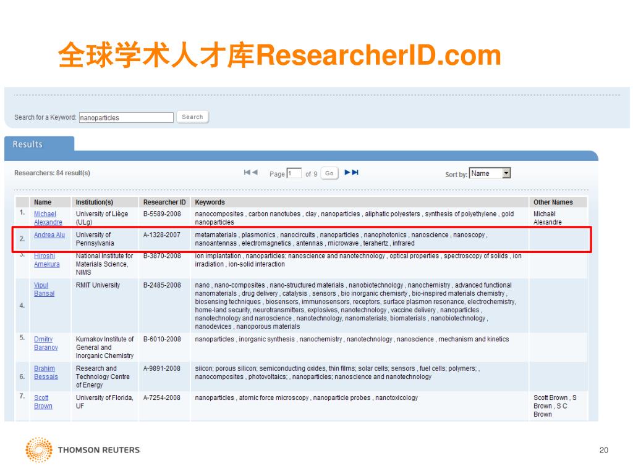Select researcher ID B-5589-2008
This screenshot has height=474, width=633.
[162, 214]
